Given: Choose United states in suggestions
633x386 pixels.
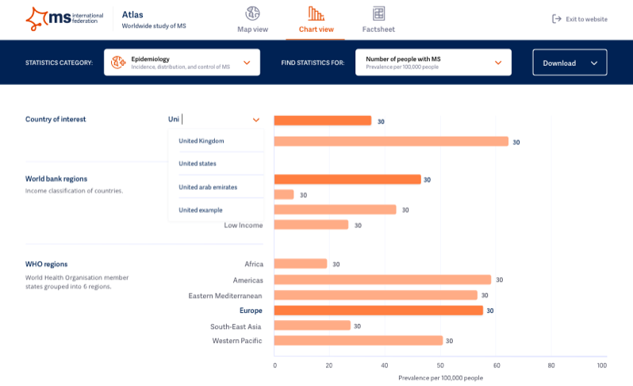Looking at the screenshot, I should coord(198,164).
